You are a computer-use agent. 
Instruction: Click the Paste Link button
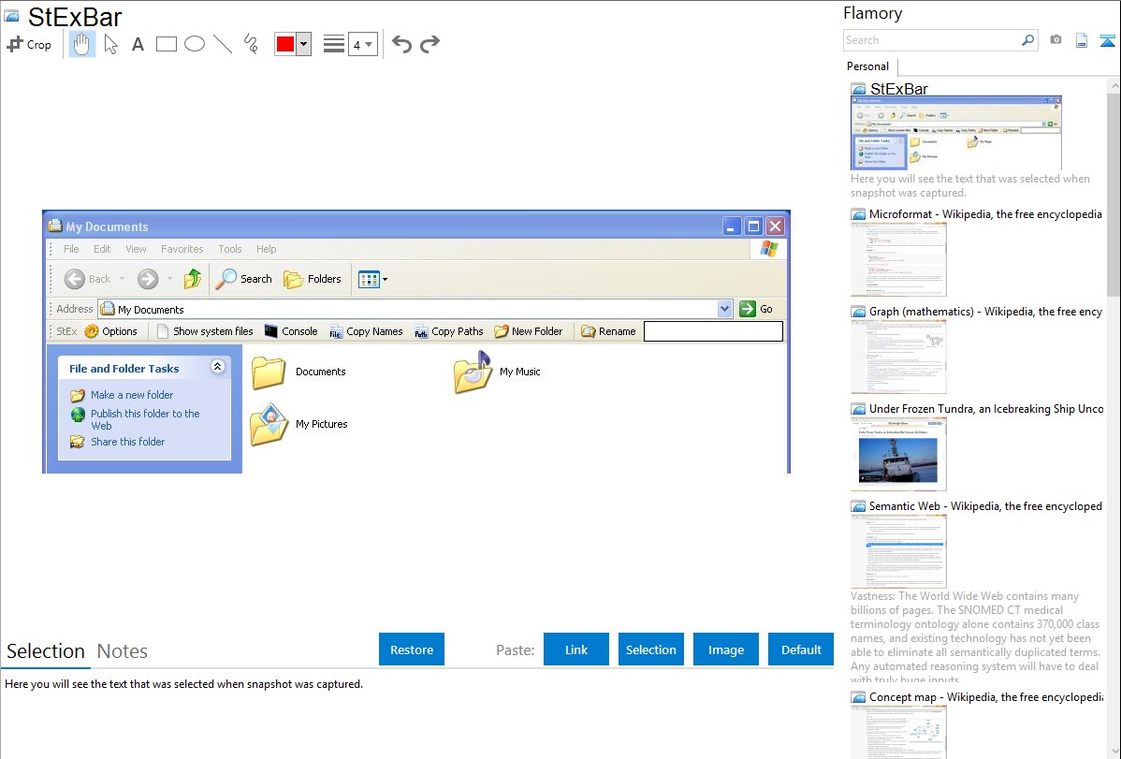pyautogui.click(x=576, y=650)
